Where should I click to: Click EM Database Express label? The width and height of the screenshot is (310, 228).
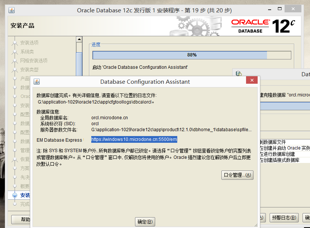(x=59, y=140)
